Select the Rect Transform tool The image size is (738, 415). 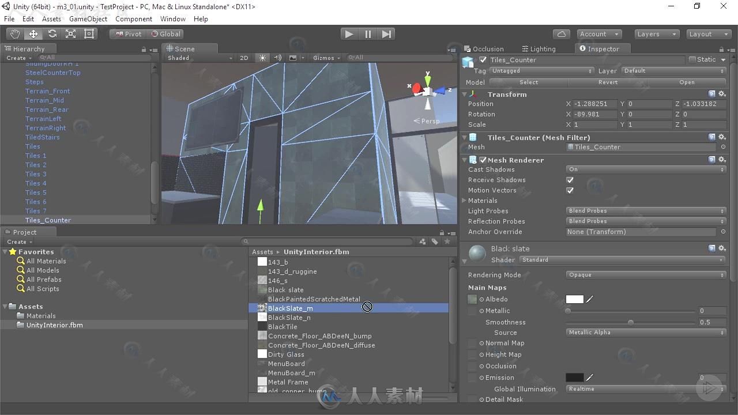point(89,34)
